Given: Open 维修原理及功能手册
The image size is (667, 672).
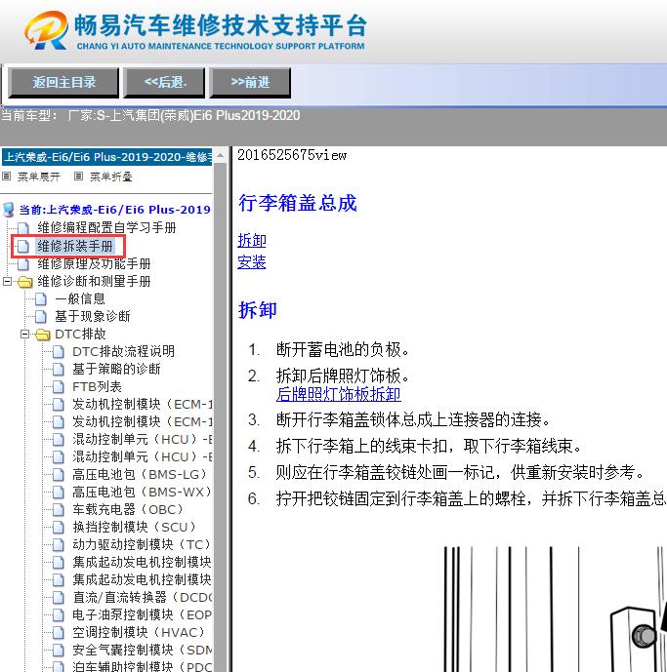Looking at the screenshot, I should pos(94,263).
